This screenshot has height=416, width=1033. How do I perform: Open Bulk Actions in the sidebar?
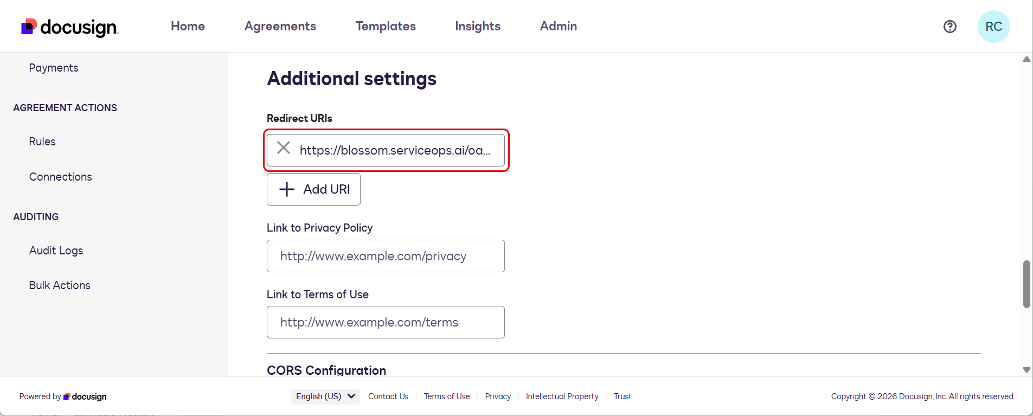[60, 285]
